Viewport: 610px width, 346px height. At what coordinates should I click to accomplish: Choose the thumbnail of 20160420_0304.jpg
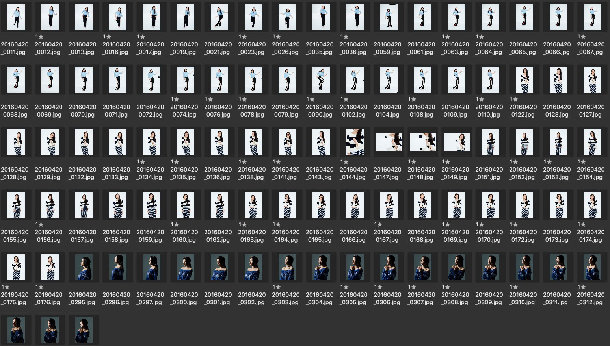point(321,267)
